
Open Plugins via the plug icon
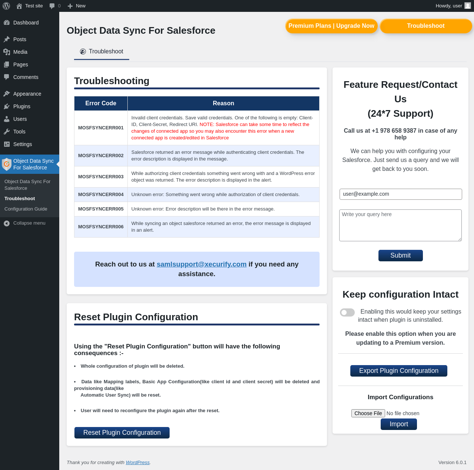pyautogui.click(x=7, y=106)
